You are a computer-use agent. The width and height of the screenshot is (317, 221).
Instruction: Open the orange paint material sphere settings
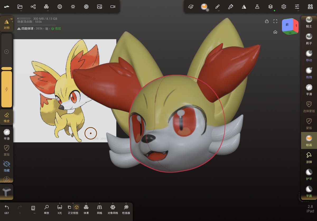204,7
